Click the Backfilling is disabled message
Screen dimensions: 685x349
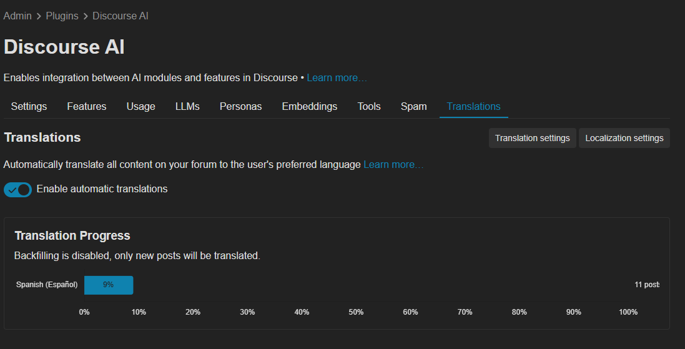coord(137,256)
